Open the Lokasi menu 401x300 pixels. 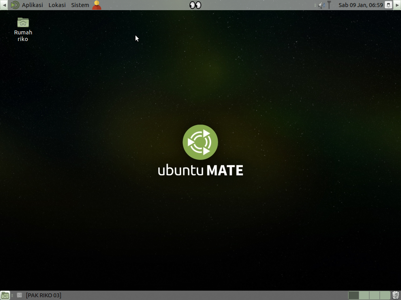tap(57, 5)
